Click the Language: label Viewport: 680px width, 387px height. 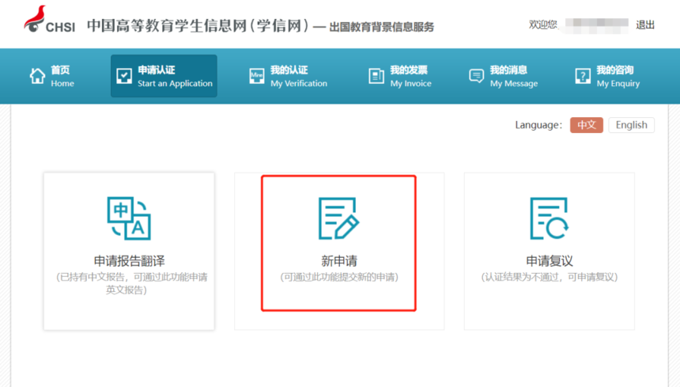[x=538, y=125]
